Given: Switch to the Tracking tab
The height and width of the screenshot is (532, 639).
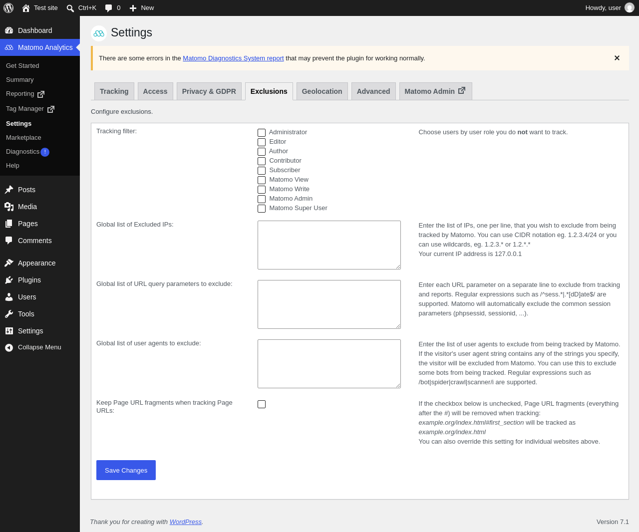Looking at the screenshot, I should click(x=114, y=91).
